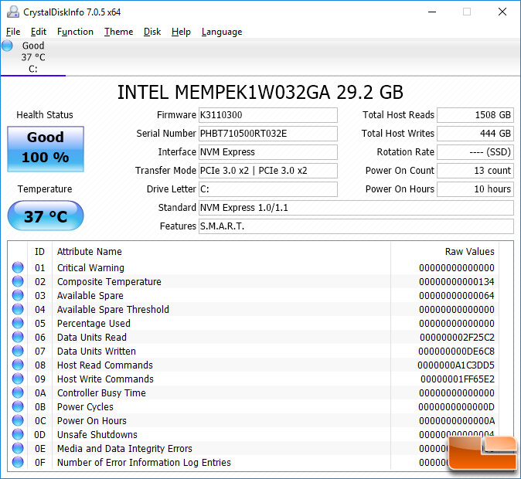The width and height of the screenshot is (521, 479).
Task: Open the Theme menu
Action: tap(118, 32)
